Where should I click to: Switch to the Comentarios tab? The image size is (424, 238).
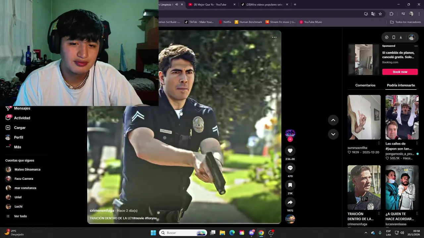pos(365,85)
